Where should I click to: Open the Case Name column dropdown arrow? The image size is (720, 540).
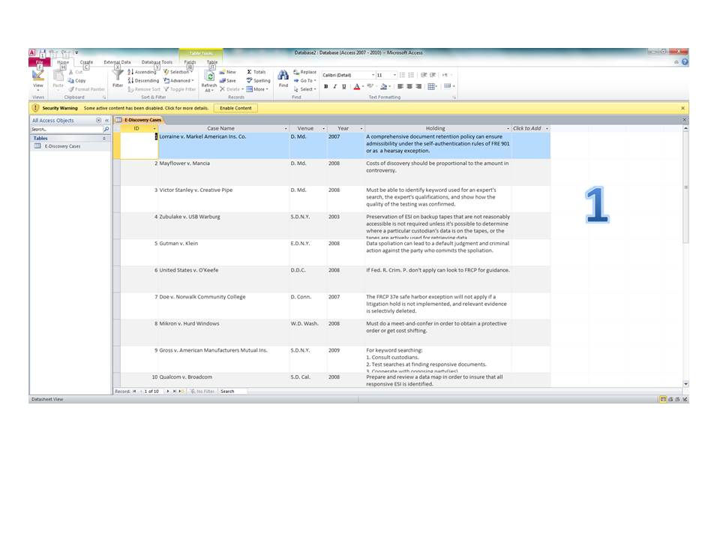click(286, 128)
